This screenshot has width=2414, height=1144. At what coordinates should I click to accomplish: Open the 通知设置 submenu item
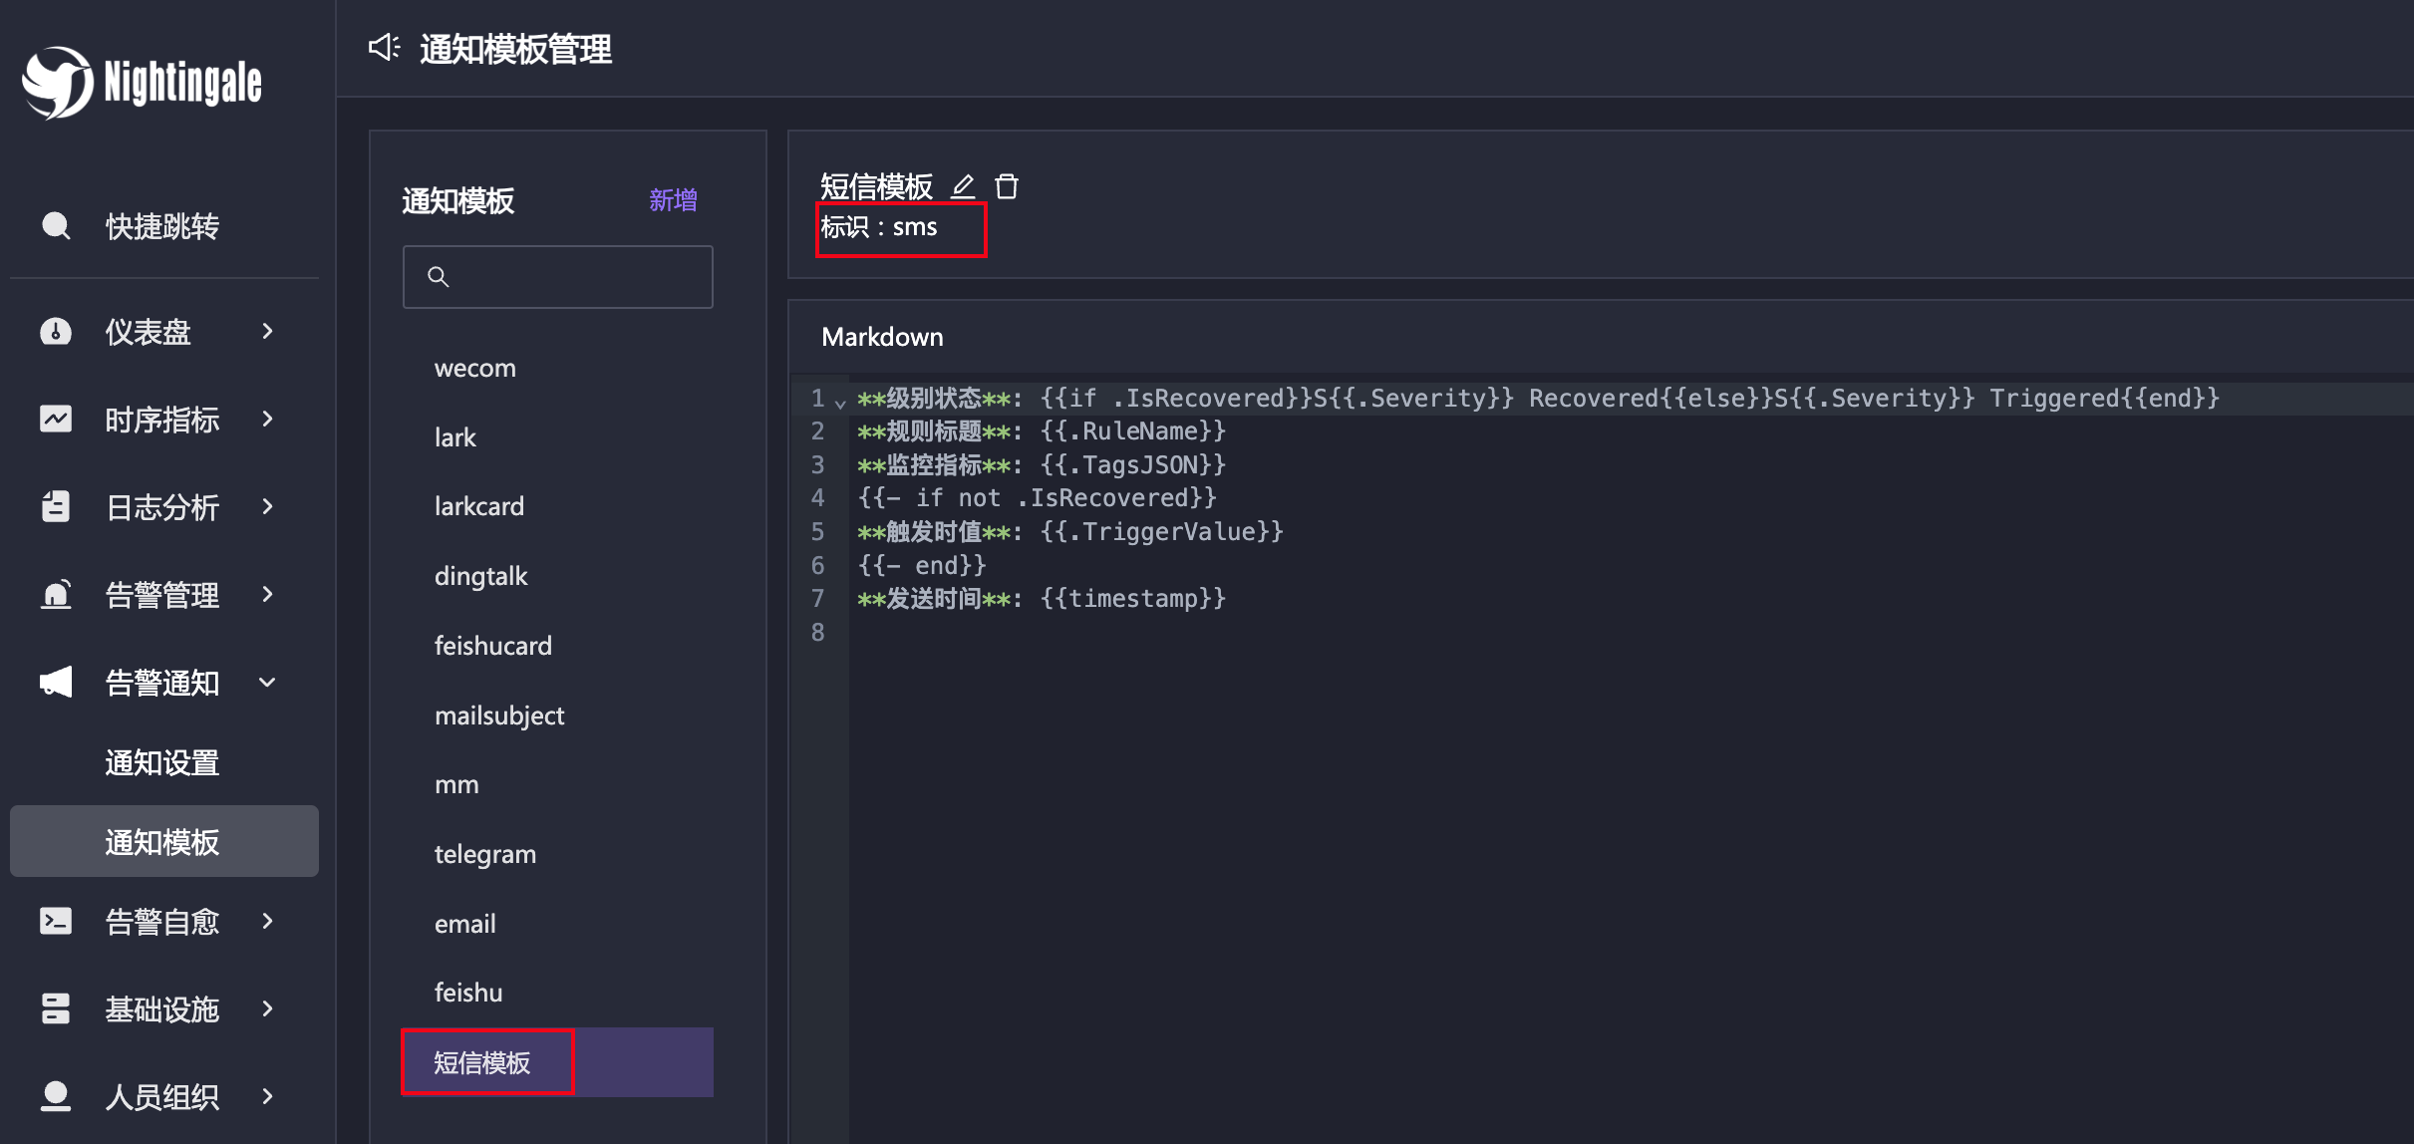click(x=162, y=762)
